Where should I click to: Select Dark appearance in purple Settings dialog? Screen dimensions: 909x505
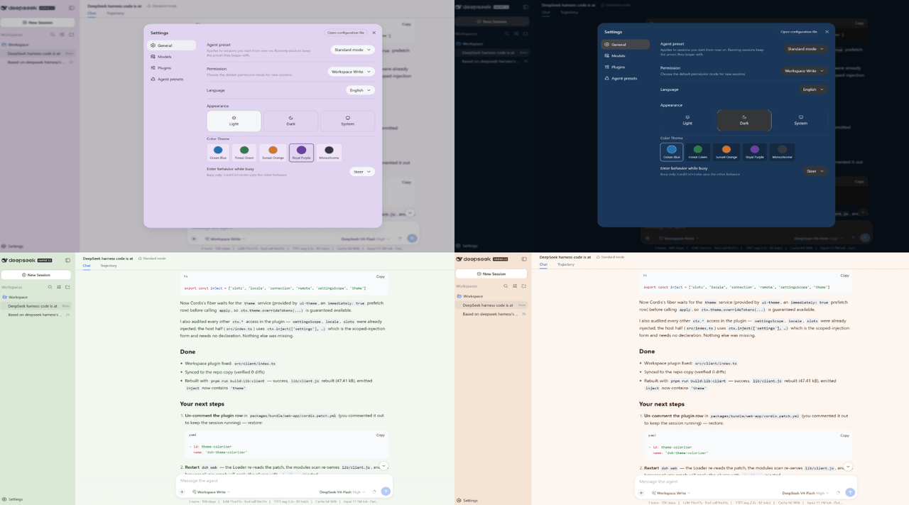pyautogui.click(x=290, y=121)
